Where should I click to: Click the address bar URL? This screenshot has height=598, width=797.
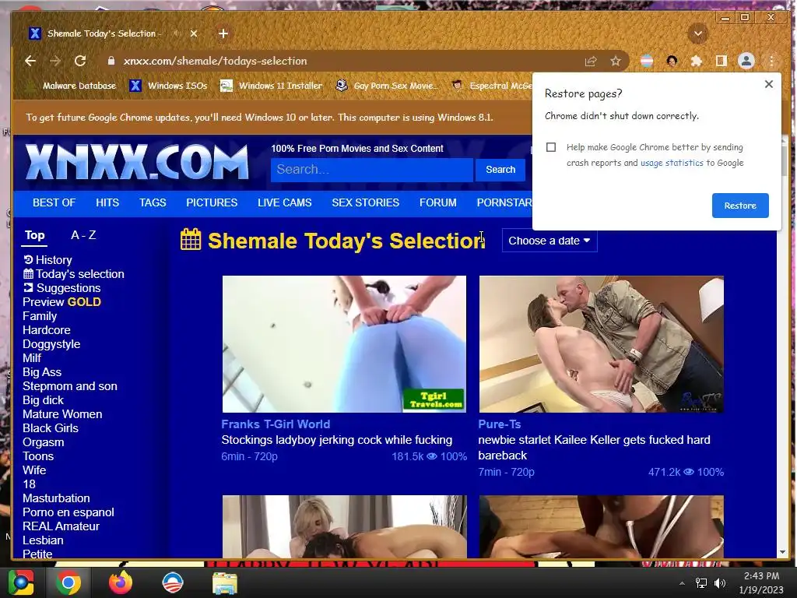[x=215, y=61]
